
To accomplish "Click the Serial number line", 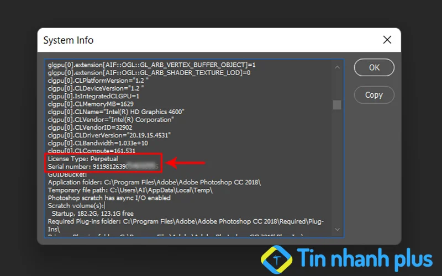I will [103, 167].
